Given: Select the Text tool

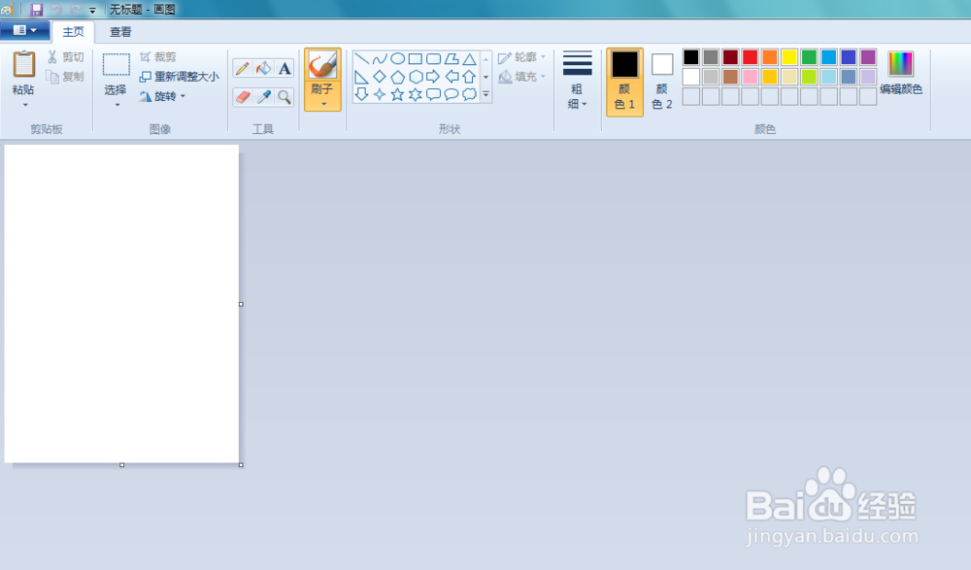Looking at the screenshot, I should click(x=285, y=68).
